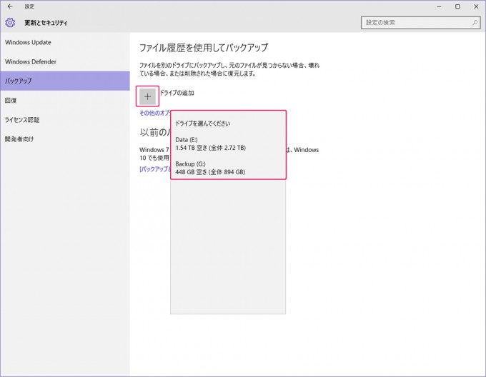Click 更新とセキュリティ title
The image size is (486, 377).
pyautogui.click(x=46, y=23)
